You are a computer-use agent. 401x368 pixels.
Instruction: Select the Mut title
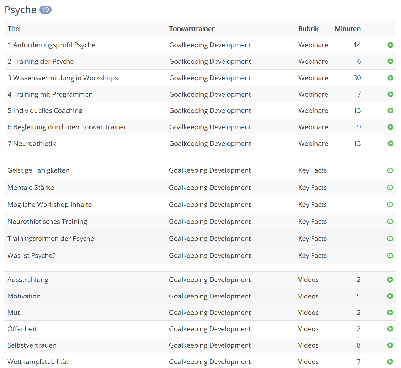pos(14,313)
